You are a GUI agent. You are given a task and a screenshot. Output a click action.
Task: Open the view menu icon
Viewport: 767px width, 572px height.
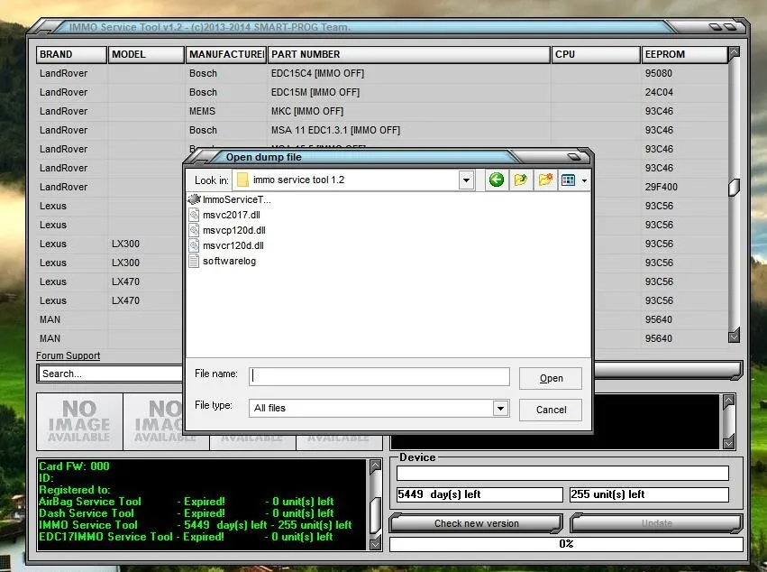pyautogui.click(x=569, y=180)
